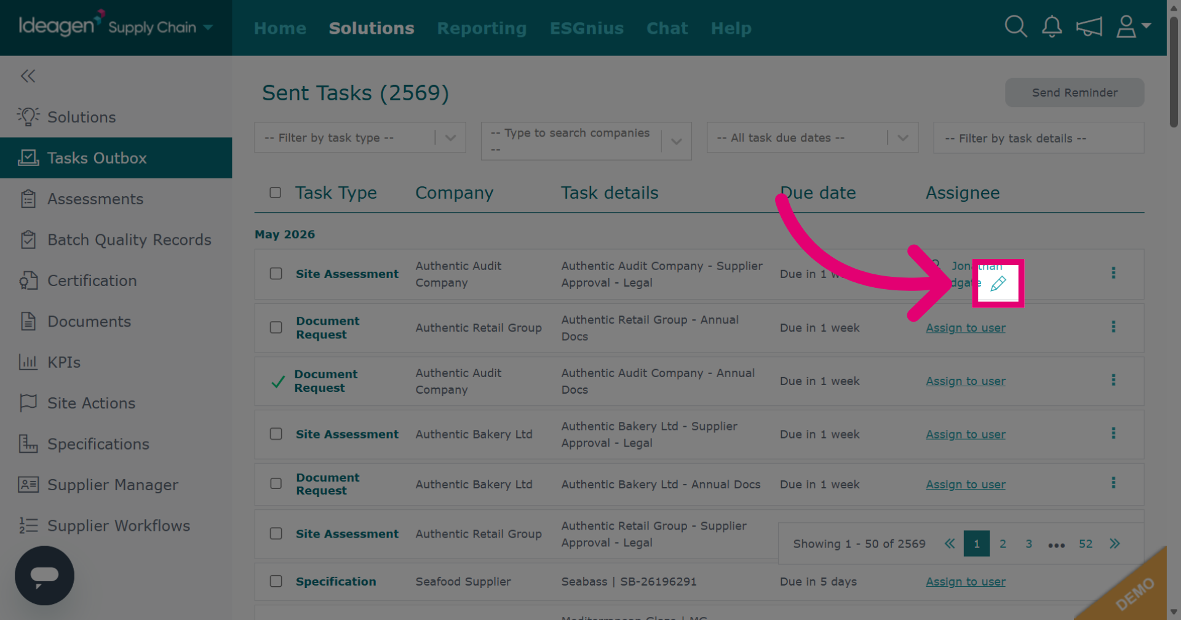Toggle the select-all checkbox in table header
1181x620 pixels.
pos(275,193)
